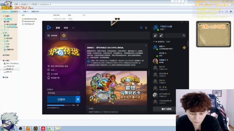
Task: Click the friend search magnifier icon
Action: [x=184, y=35]
